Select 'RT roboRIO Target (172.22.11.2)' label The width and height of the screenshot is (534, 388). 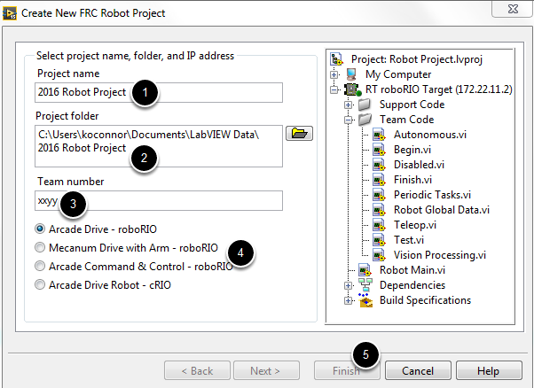(438, 89)
